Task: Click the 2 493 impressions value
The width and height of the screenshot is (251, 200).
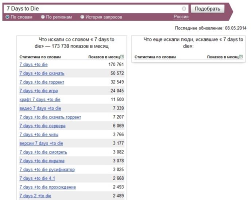Action: pos(118,187)
